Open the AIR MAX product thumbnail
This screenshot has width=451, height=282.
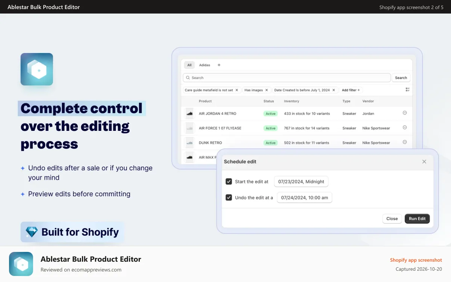click(190, 157)
